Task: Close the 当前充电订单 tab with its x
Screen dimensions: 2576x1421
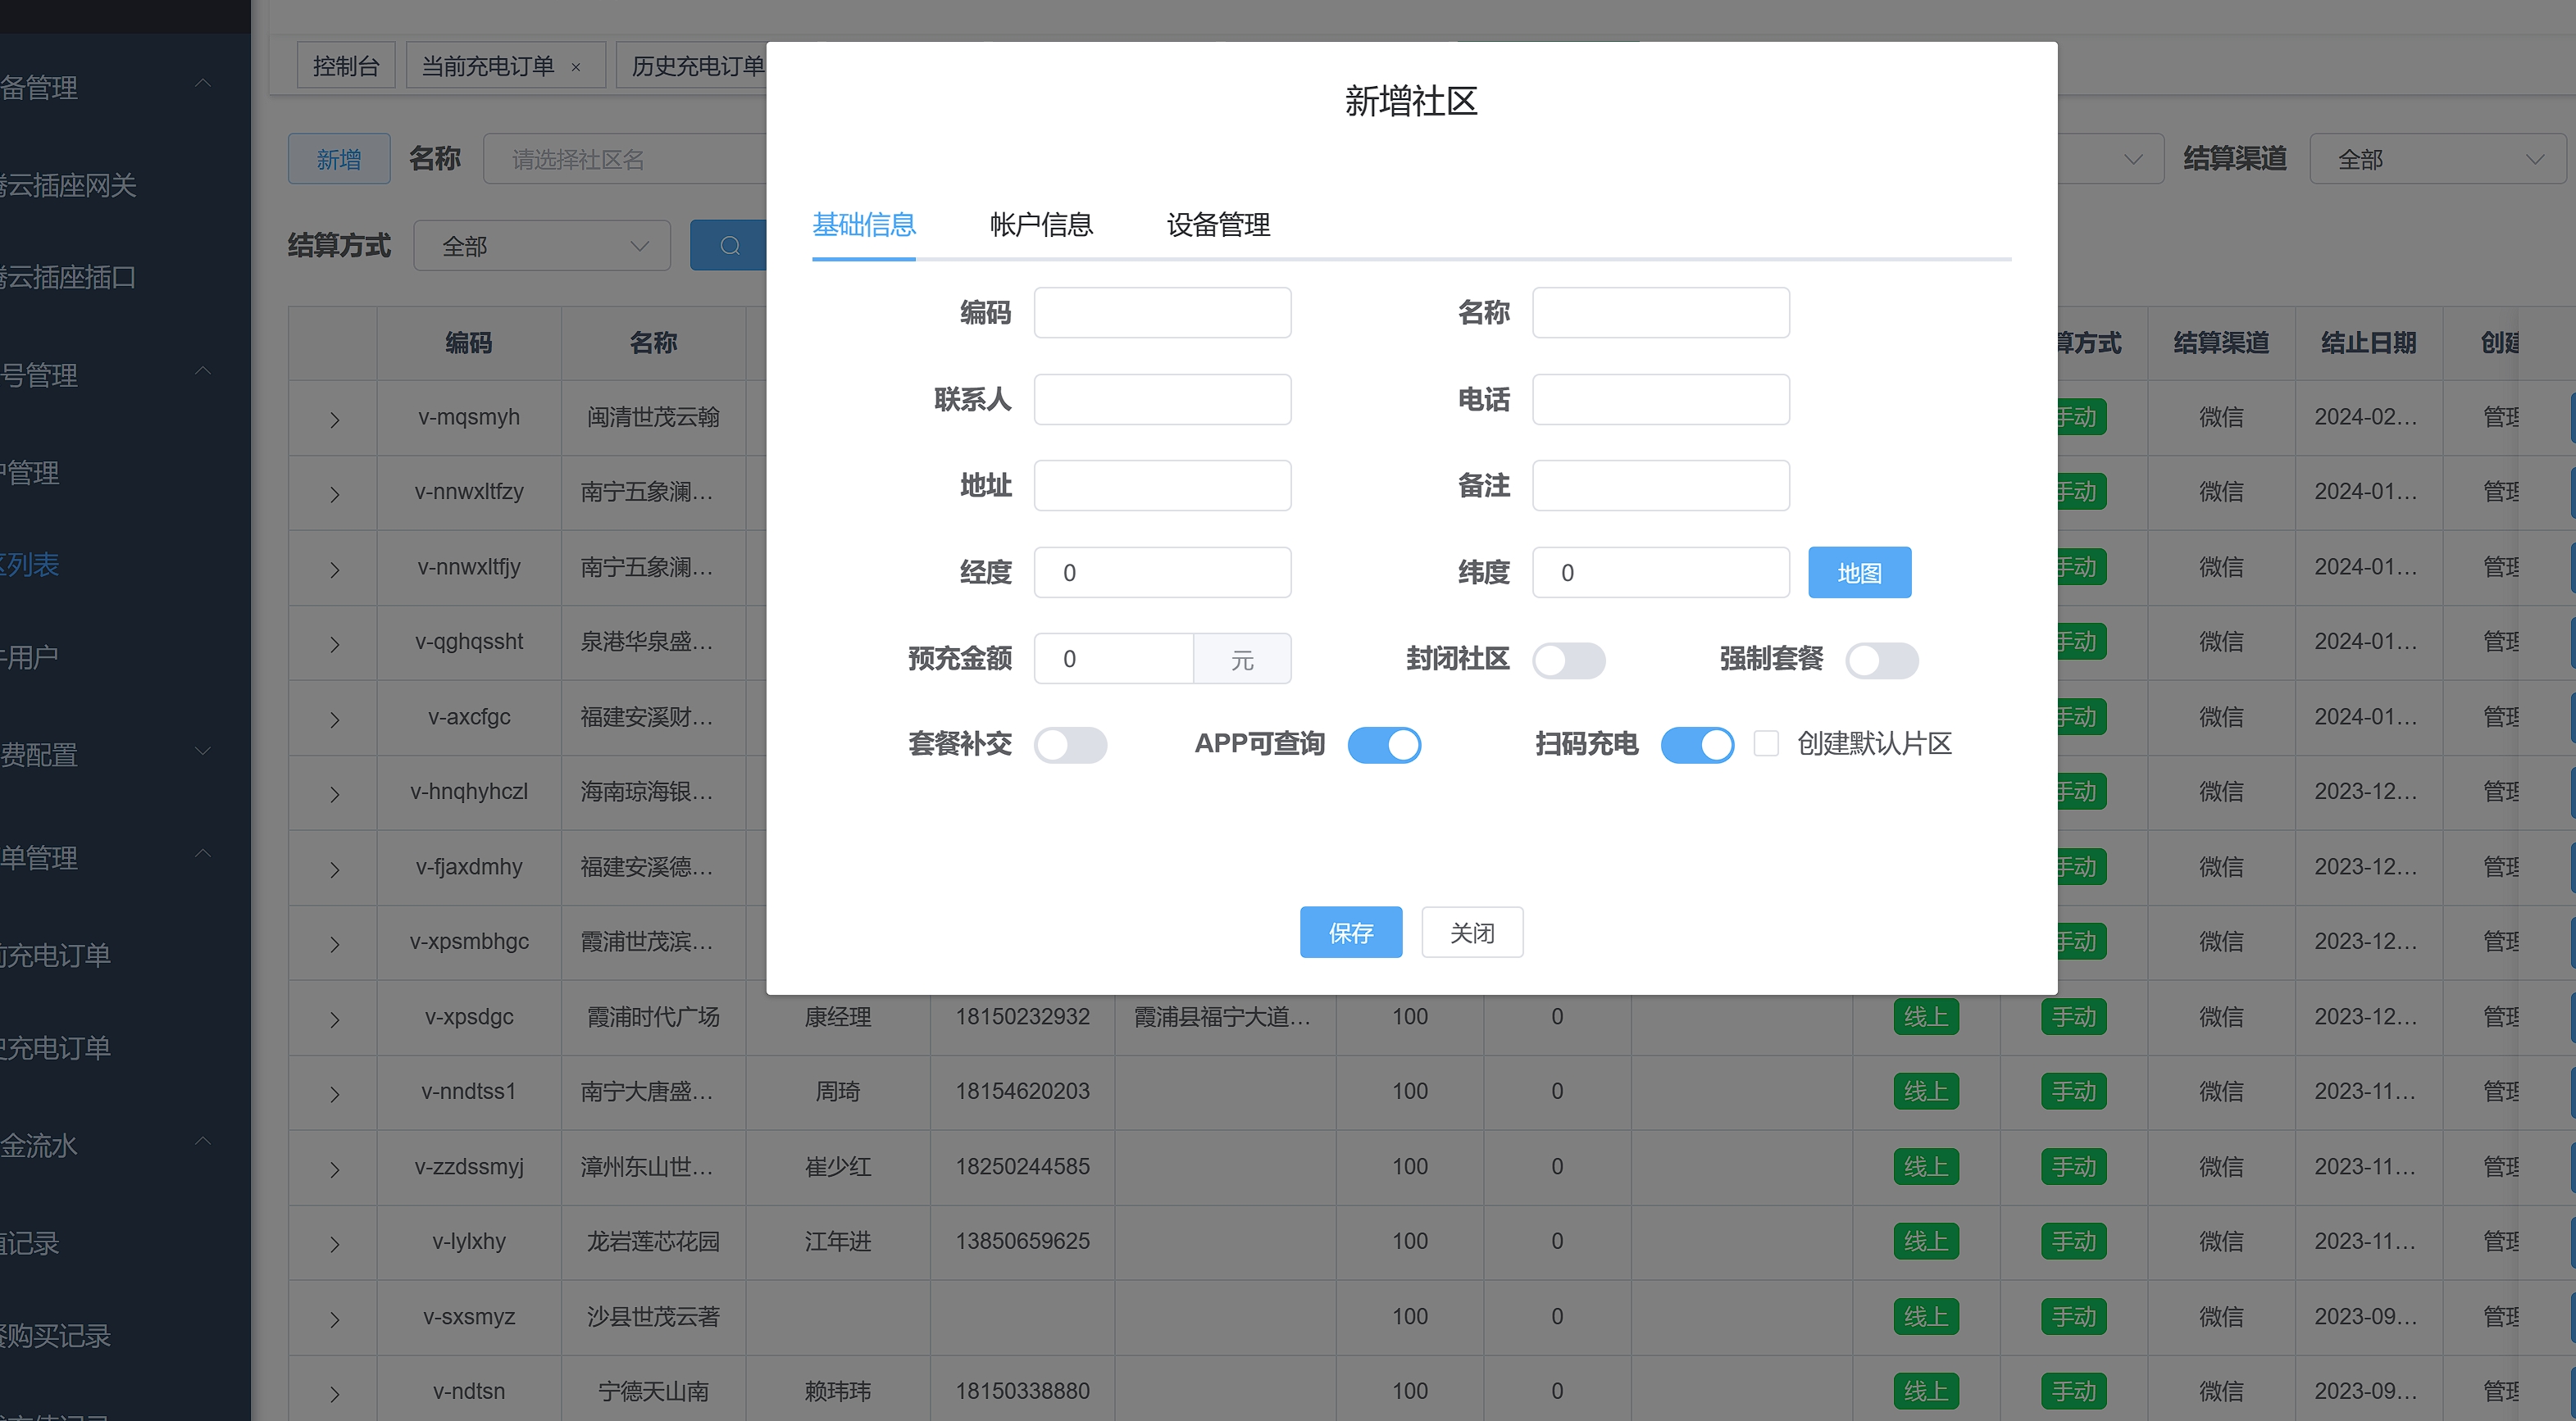Action: 576,67
